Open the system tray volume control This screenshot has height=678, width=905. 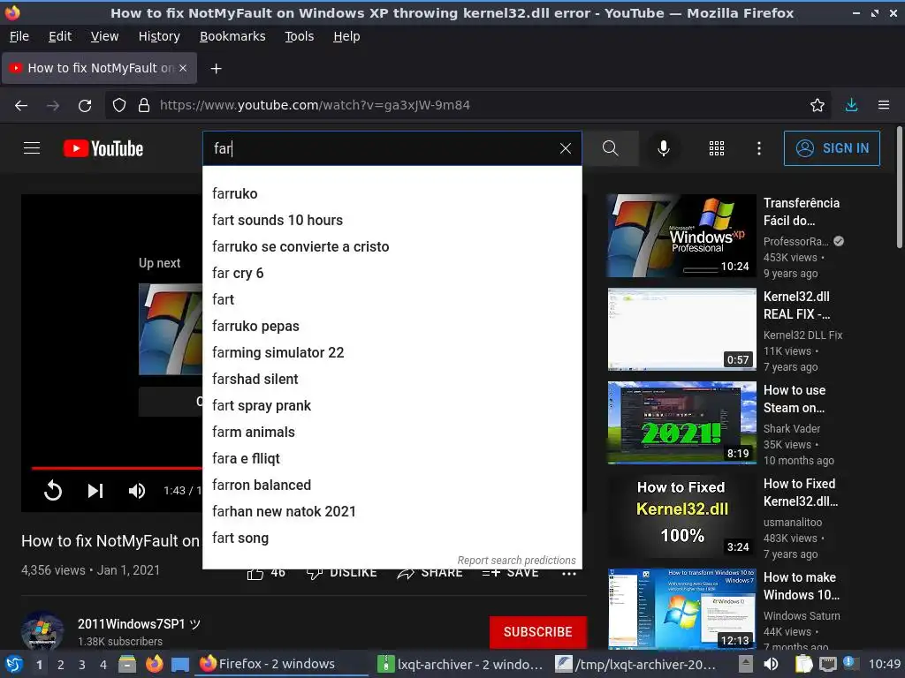tap(771, 664)
